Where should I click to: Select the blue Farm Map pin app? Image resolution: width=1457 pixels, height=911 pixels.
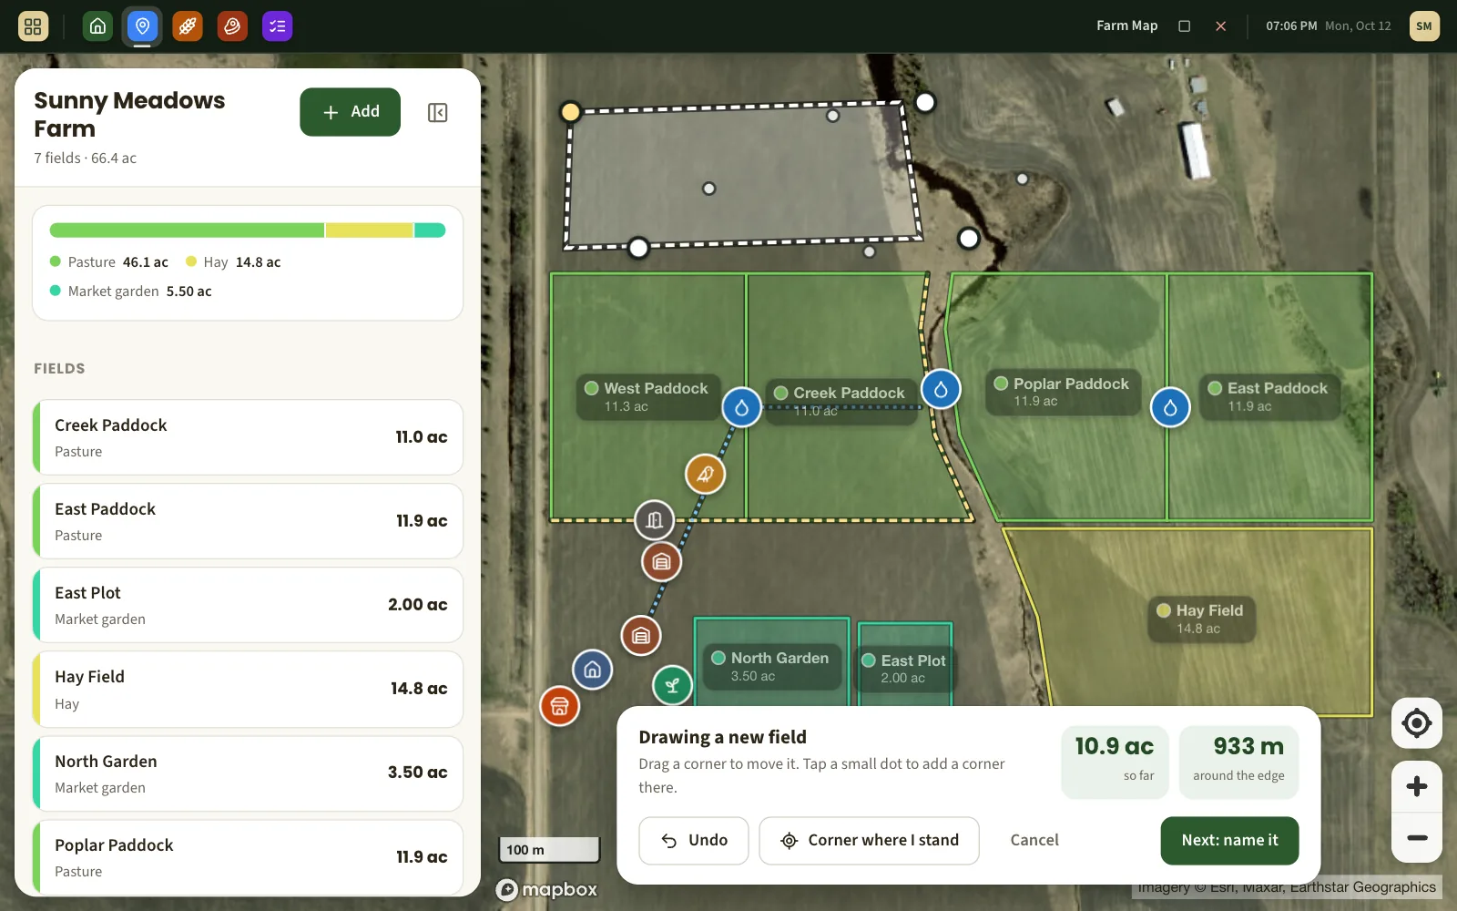(x=142, y=26)
